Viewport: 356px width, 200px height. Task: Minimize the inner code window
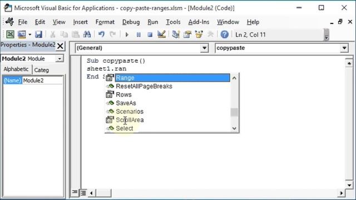(332, 23)
